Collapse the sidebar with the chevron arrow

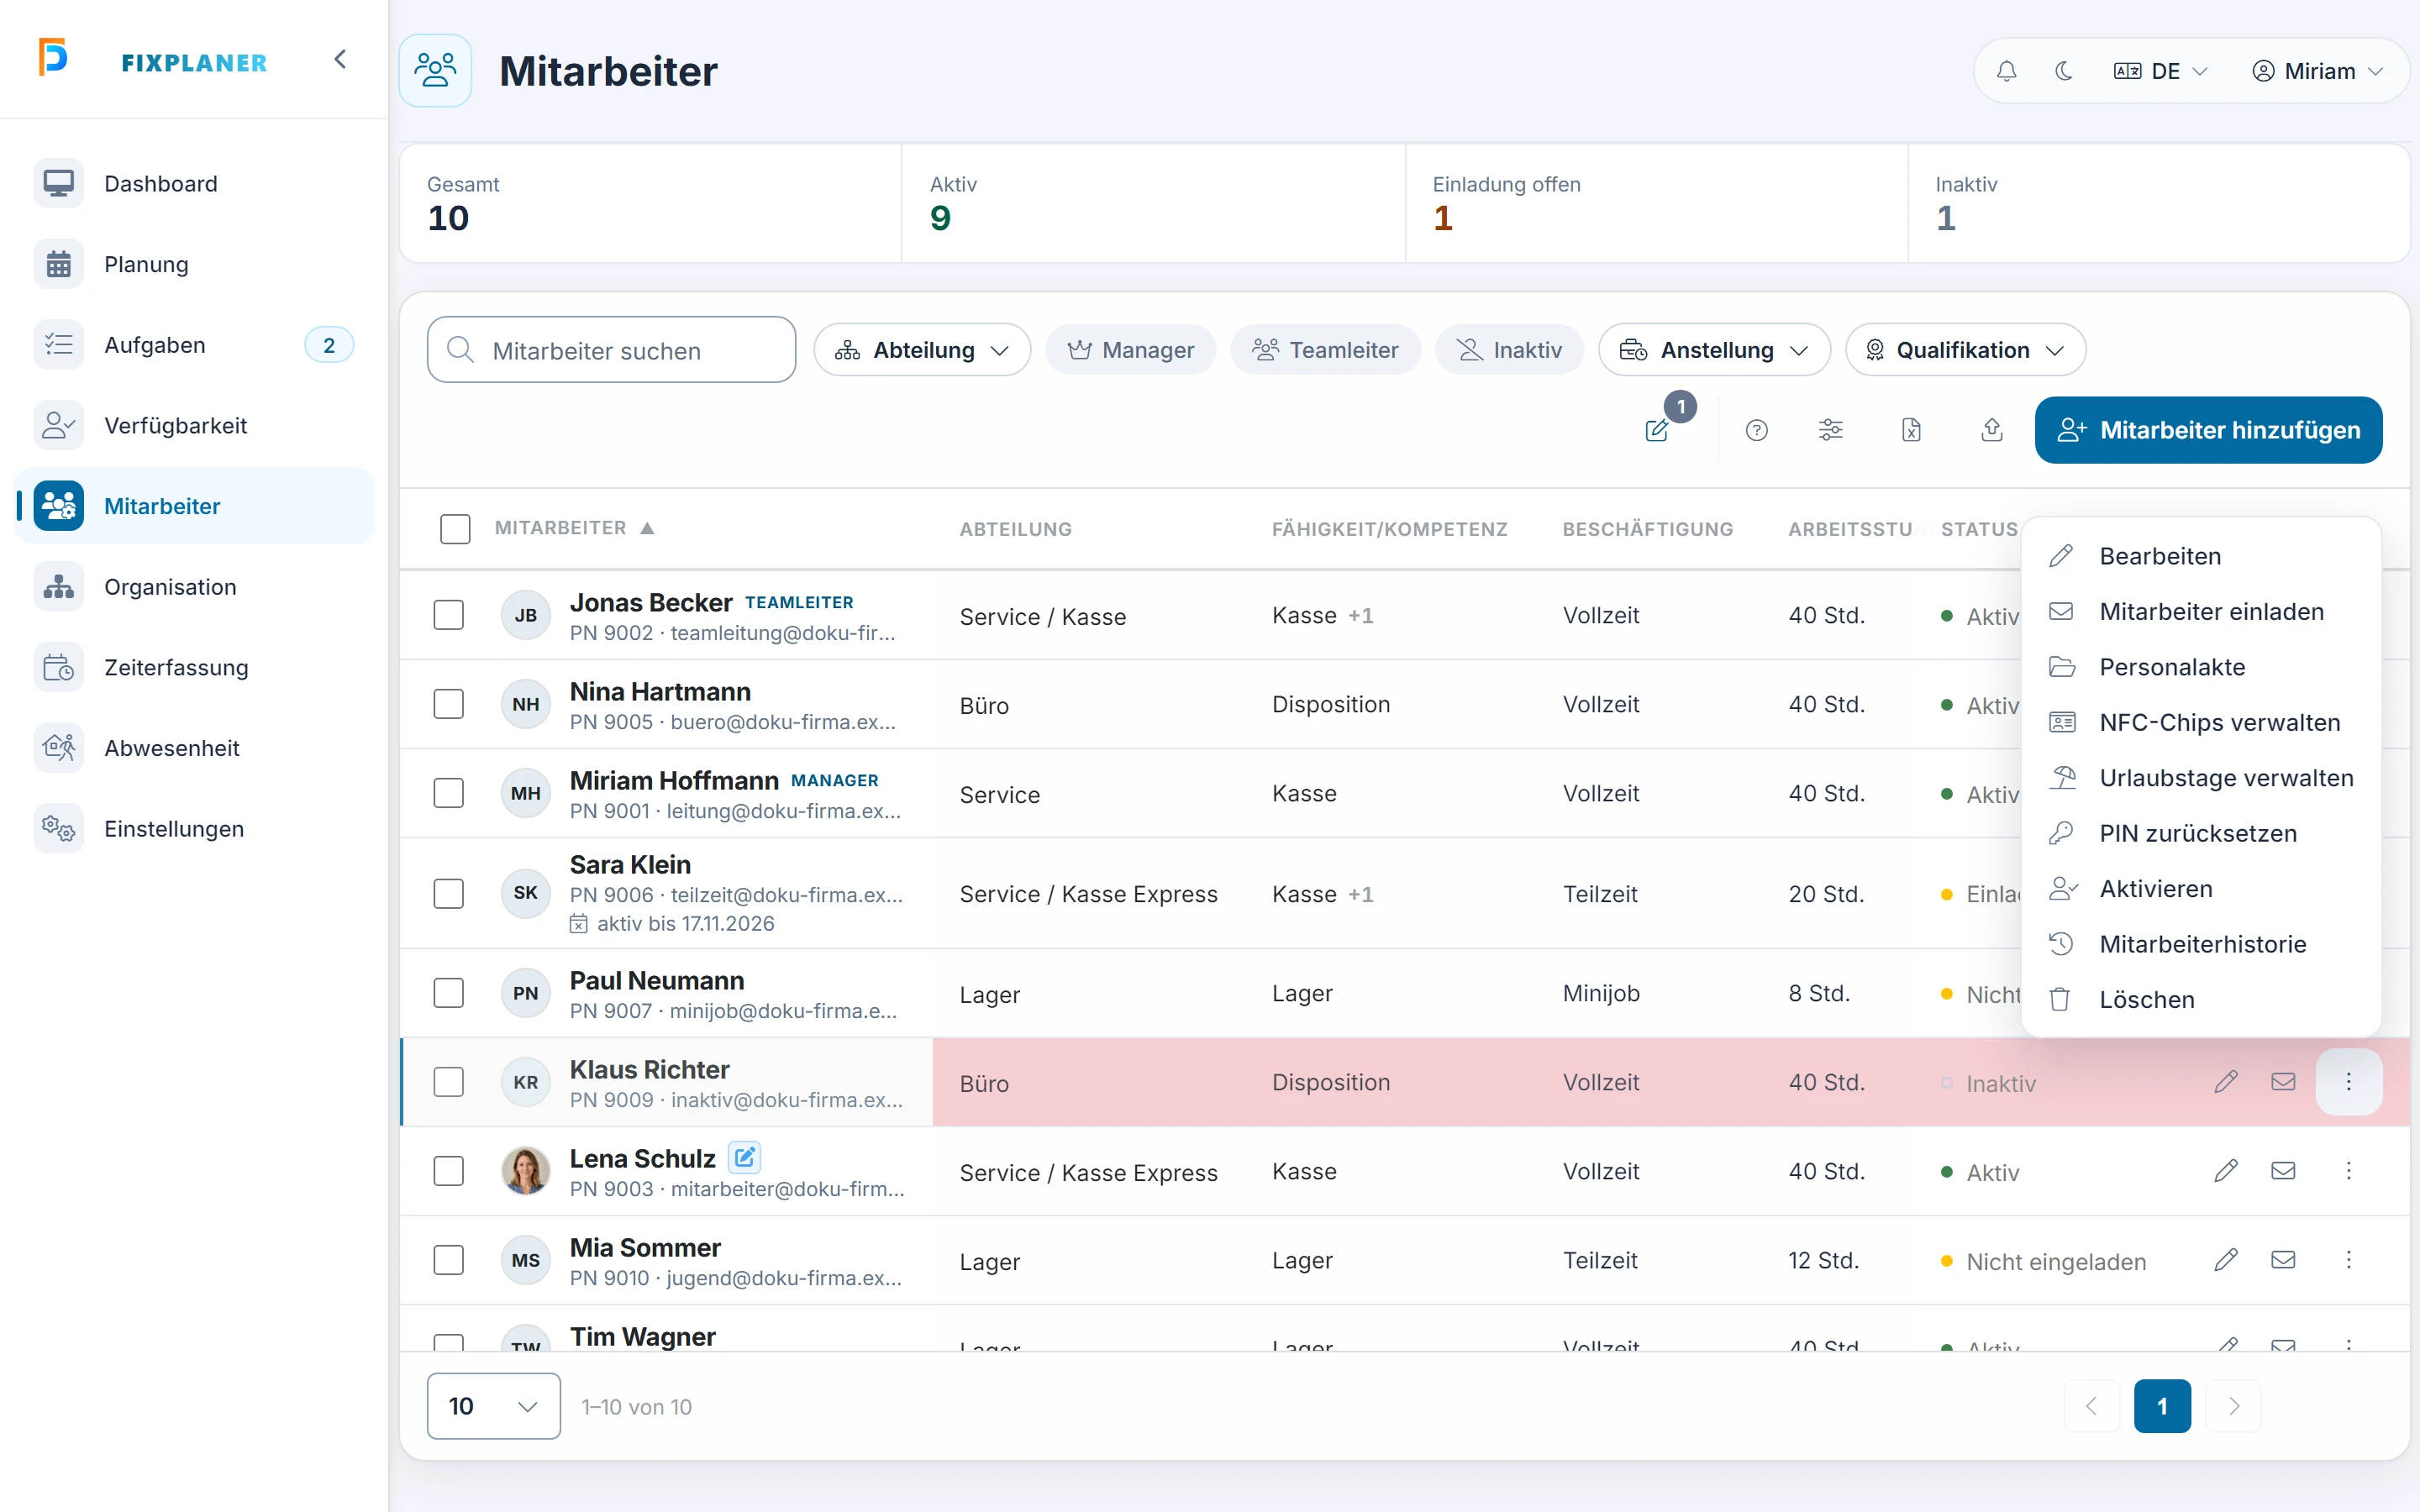[340, 60]
